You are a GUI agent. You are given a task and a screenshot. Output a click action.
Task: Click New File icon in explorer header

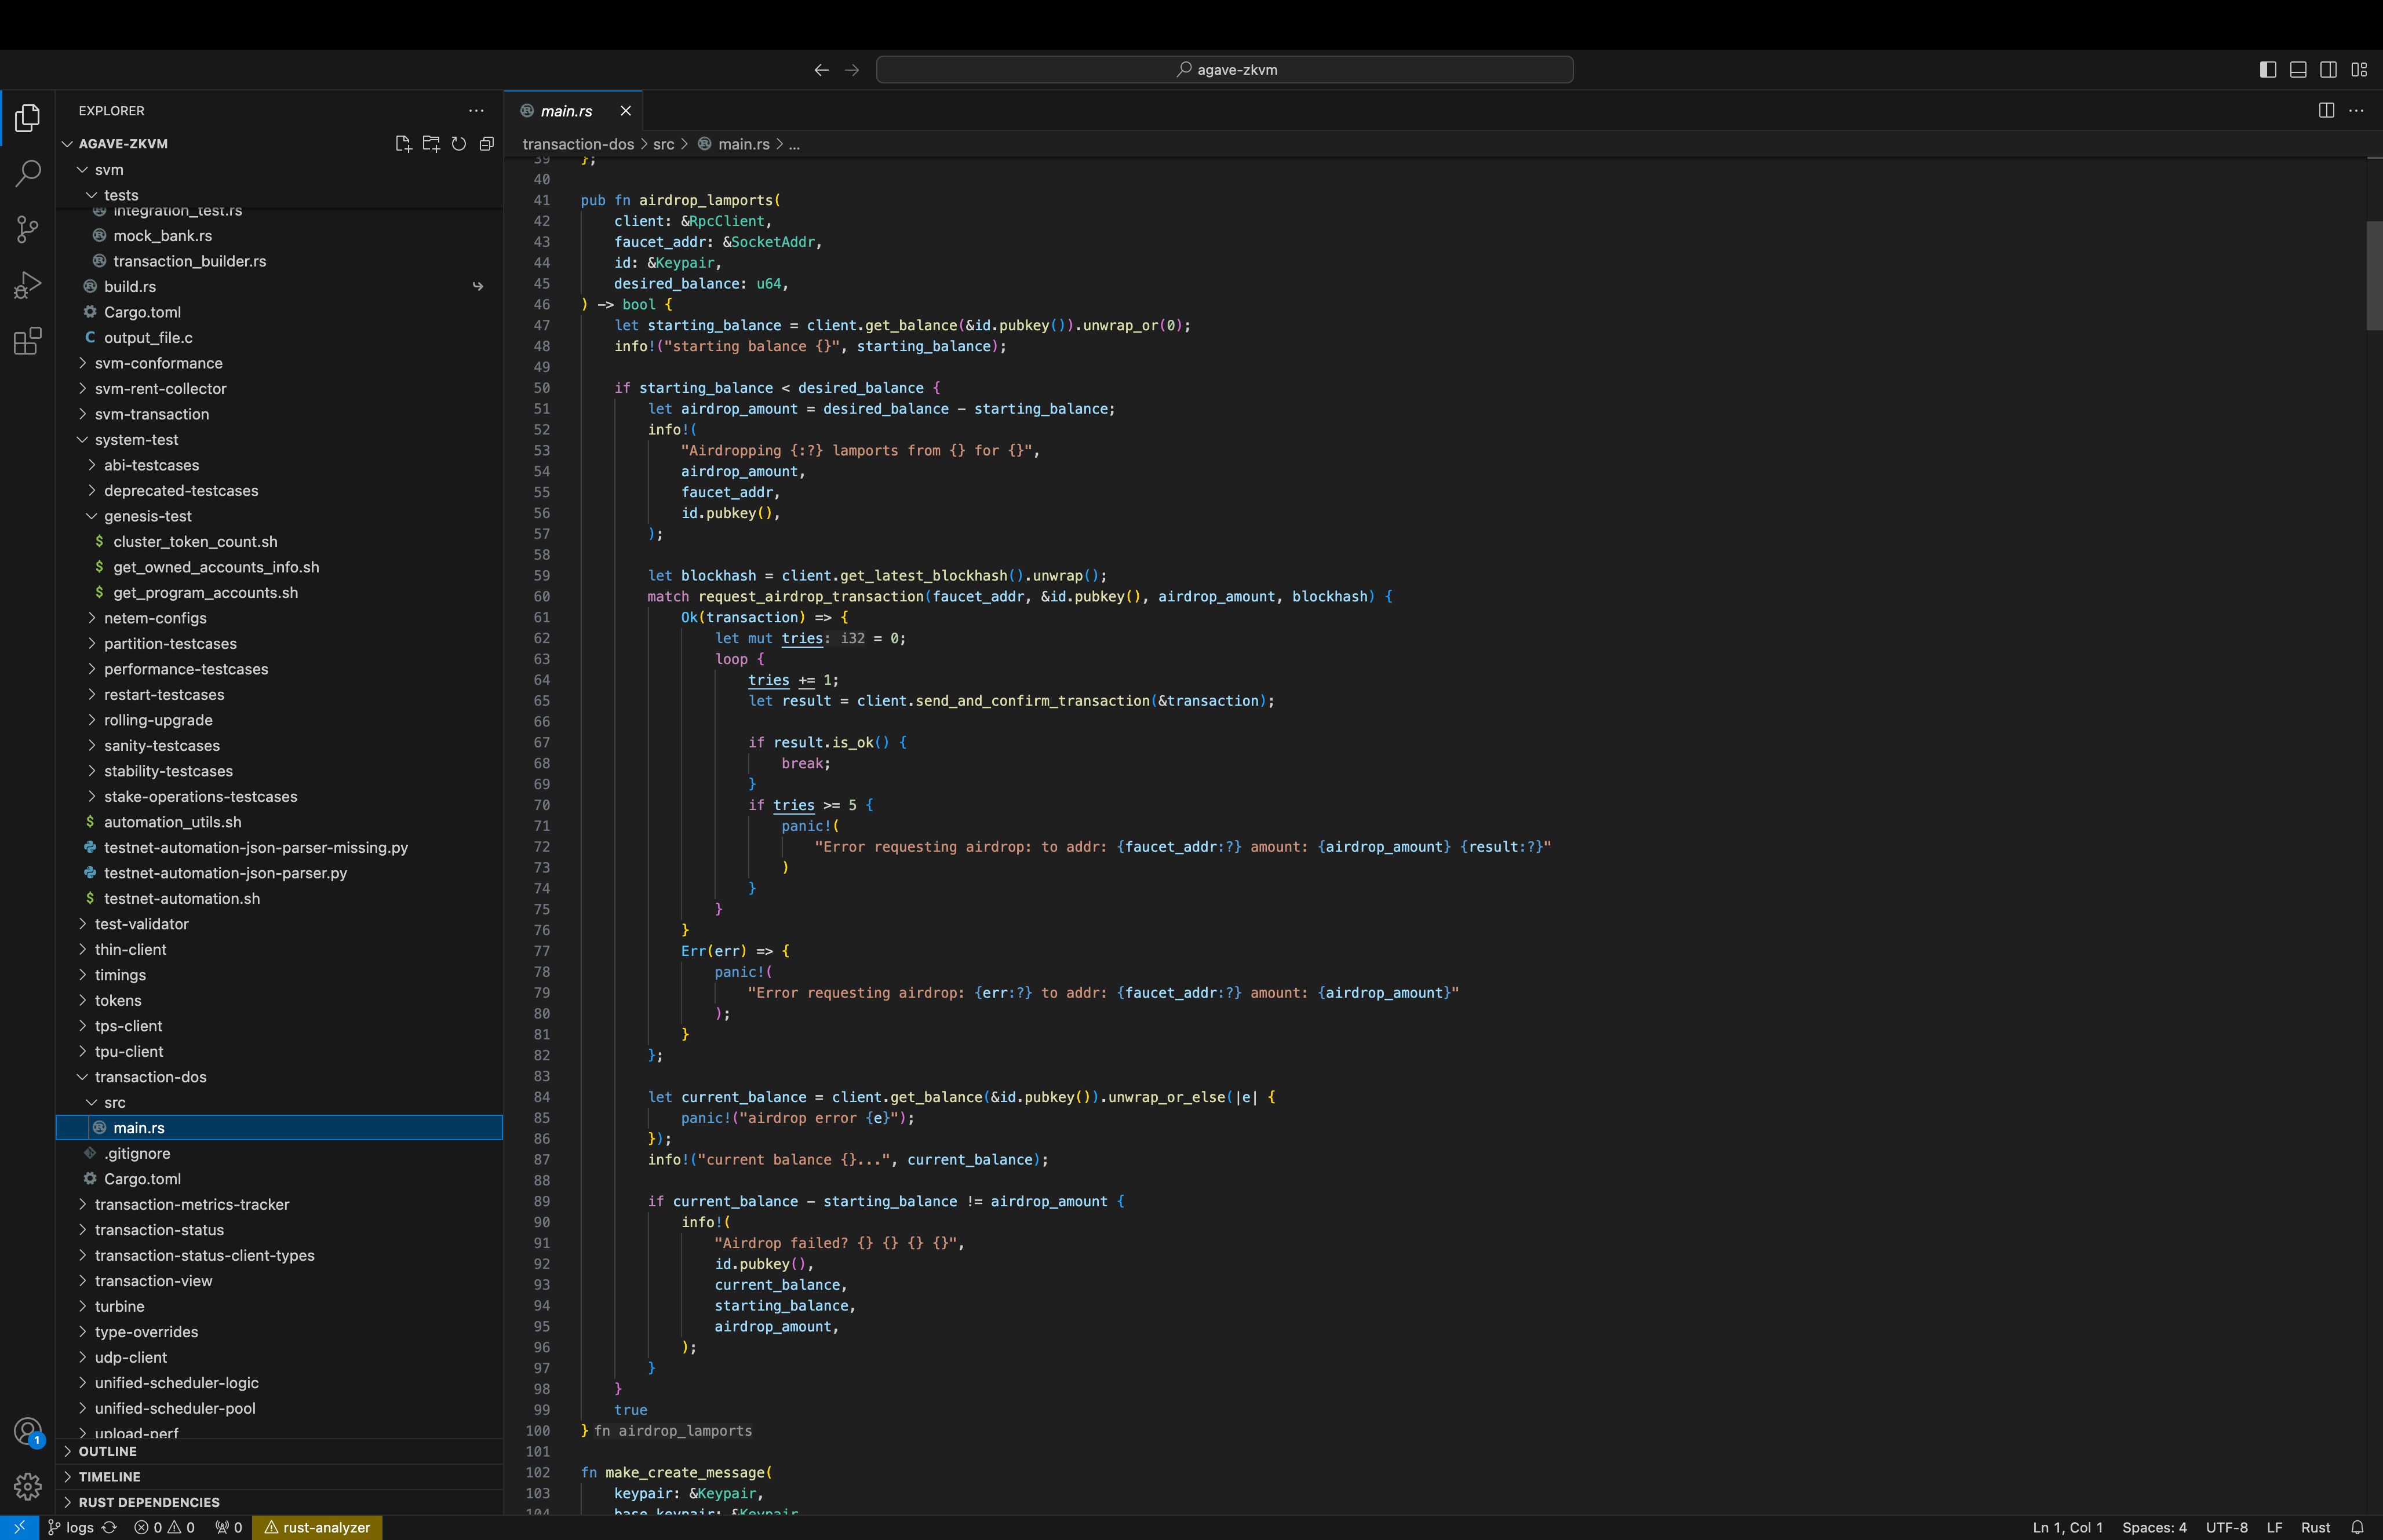403,144
